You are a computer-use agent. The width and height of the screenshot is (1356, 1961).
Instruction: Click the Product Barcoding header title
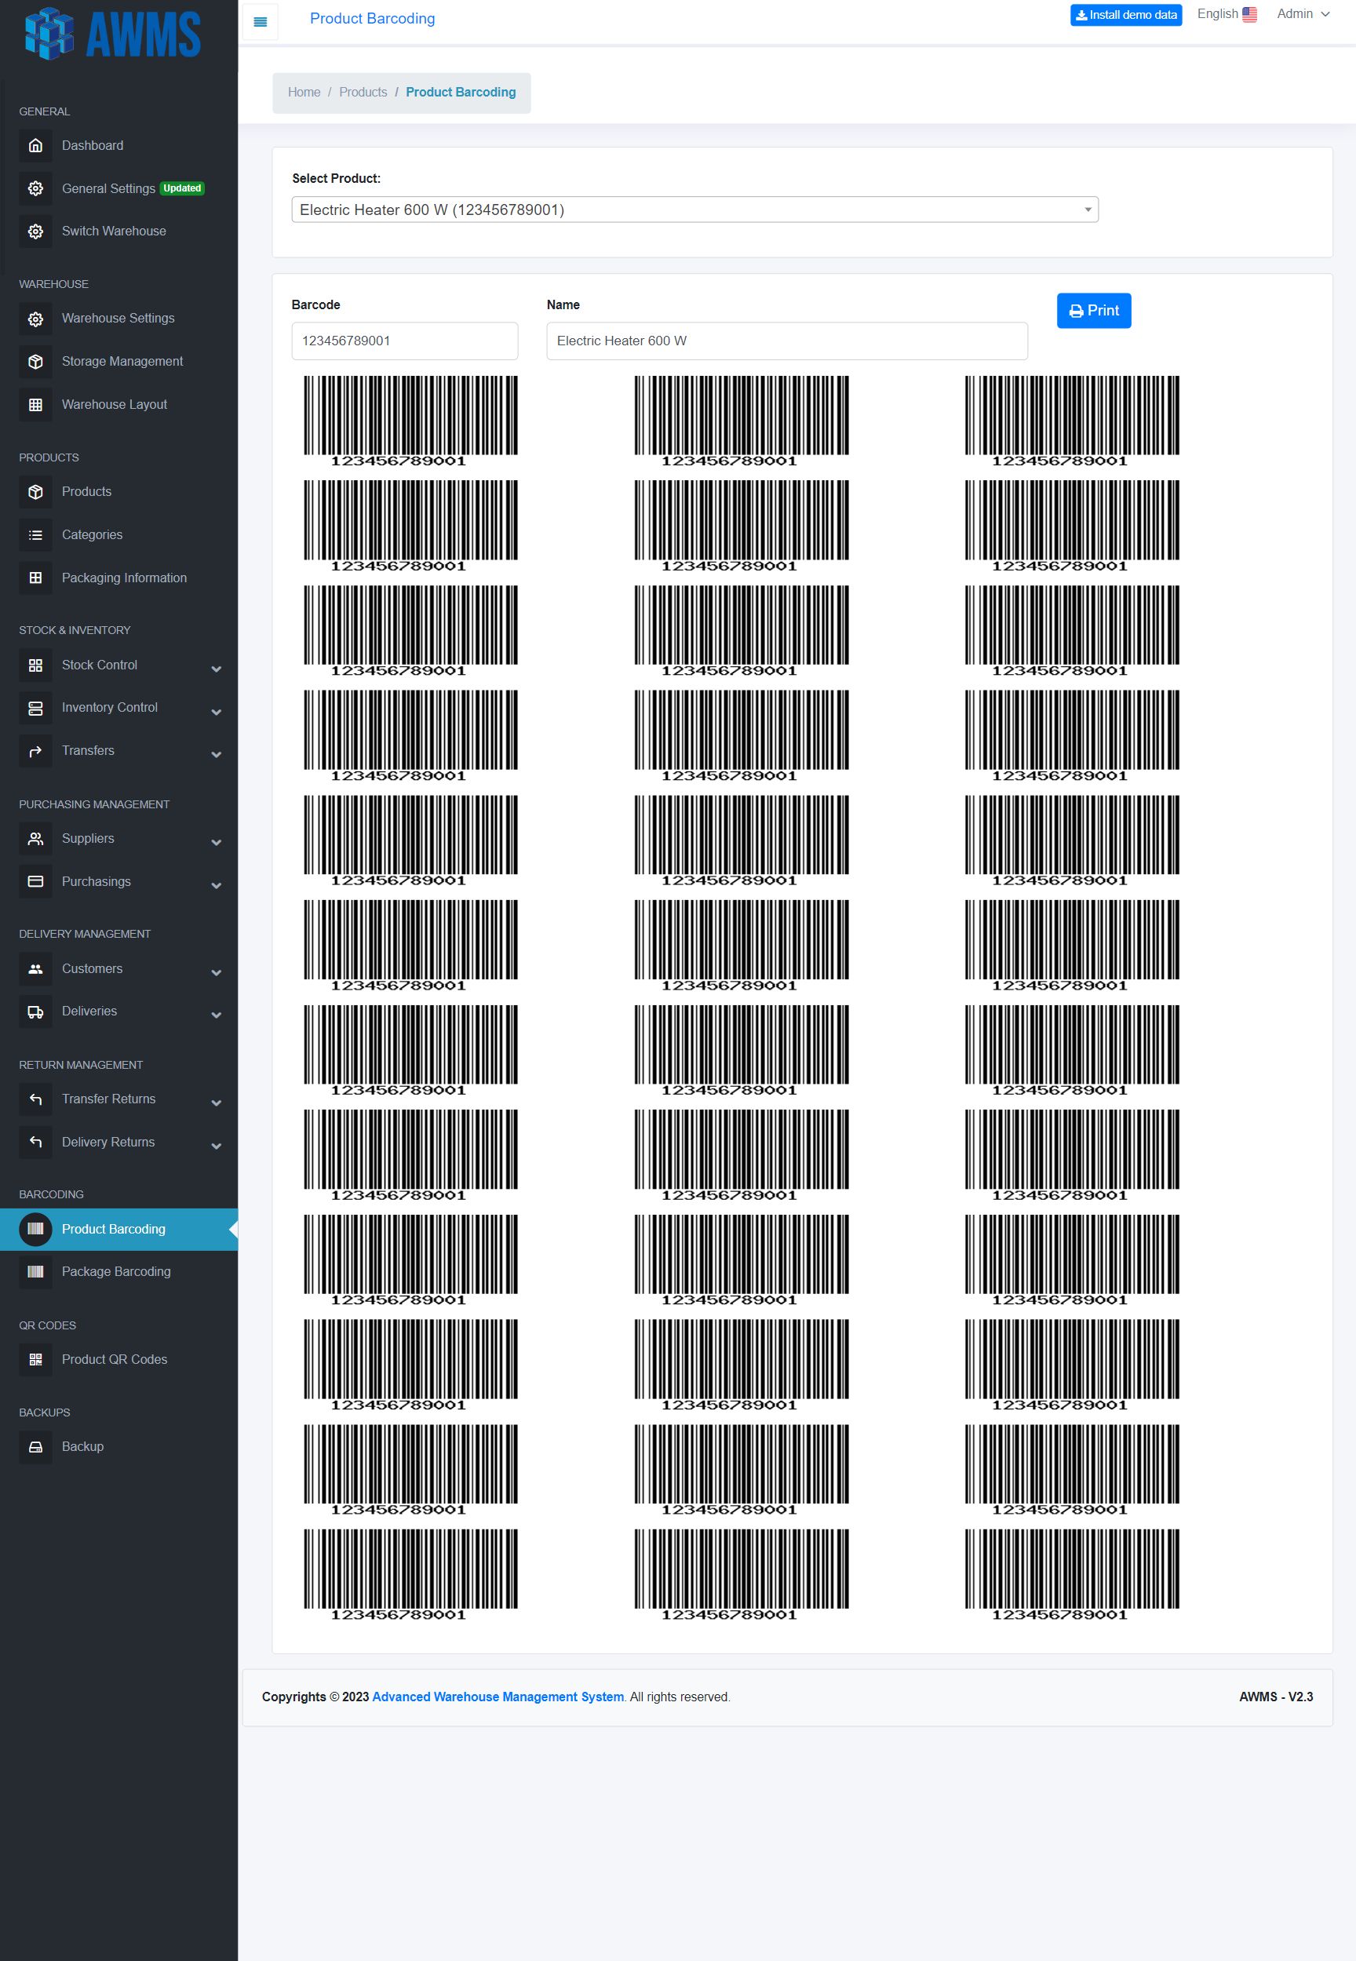(x=372, y=19)
